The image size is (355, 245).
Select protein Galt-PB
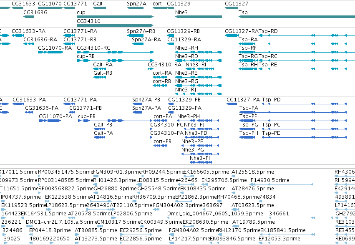[100, 129]
